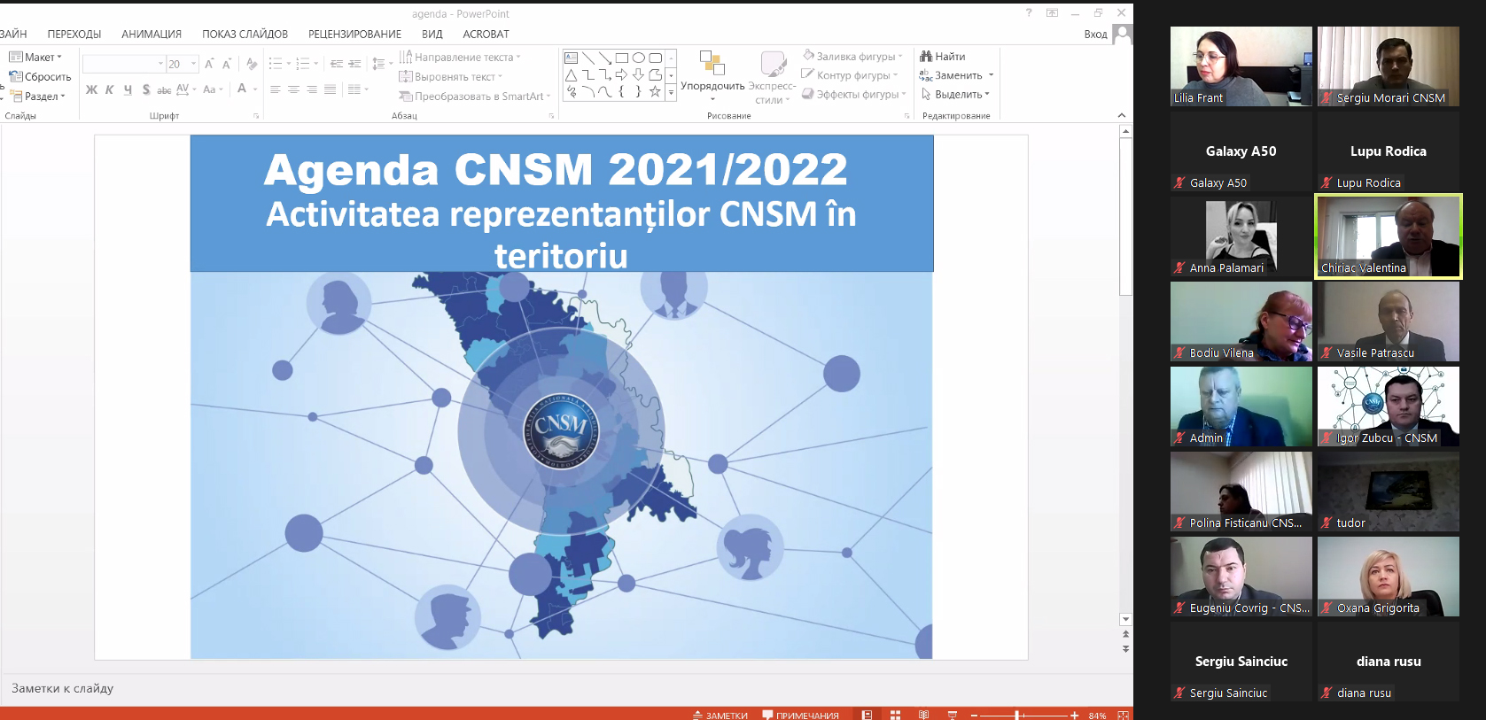Select Lilia Frant video tile
Viewport: 1486px width, 720px height.
click(x=1241, y=66)
